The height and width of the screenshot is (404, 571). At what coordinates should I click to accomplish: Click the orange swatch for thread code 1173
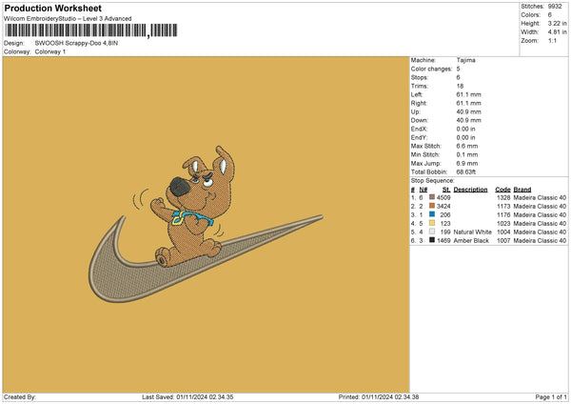tap(432, 206)
